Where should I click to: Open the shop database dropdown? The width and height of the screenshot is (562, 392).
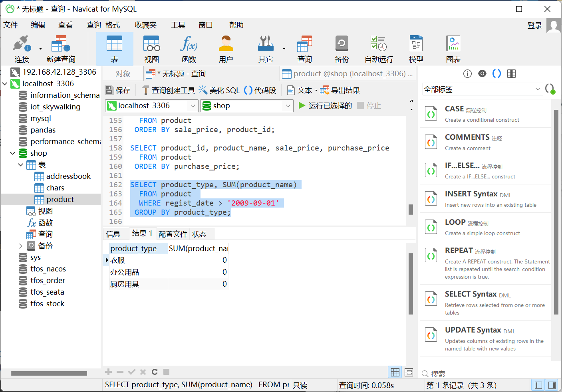[288, 106]
